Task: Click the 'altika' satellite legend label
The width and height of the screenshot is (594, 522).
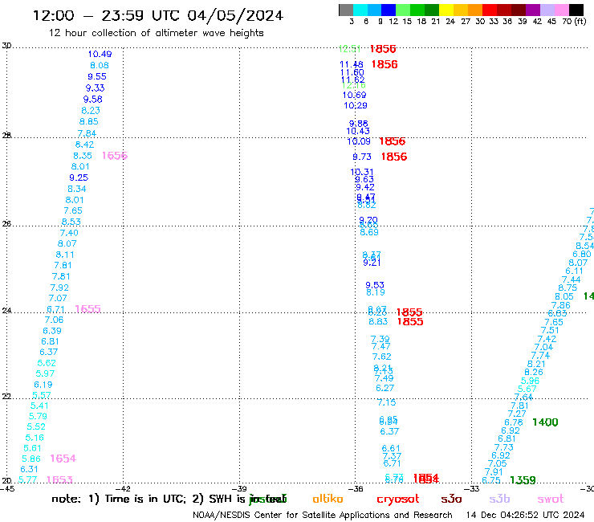Action: click(x=328, y=499)
